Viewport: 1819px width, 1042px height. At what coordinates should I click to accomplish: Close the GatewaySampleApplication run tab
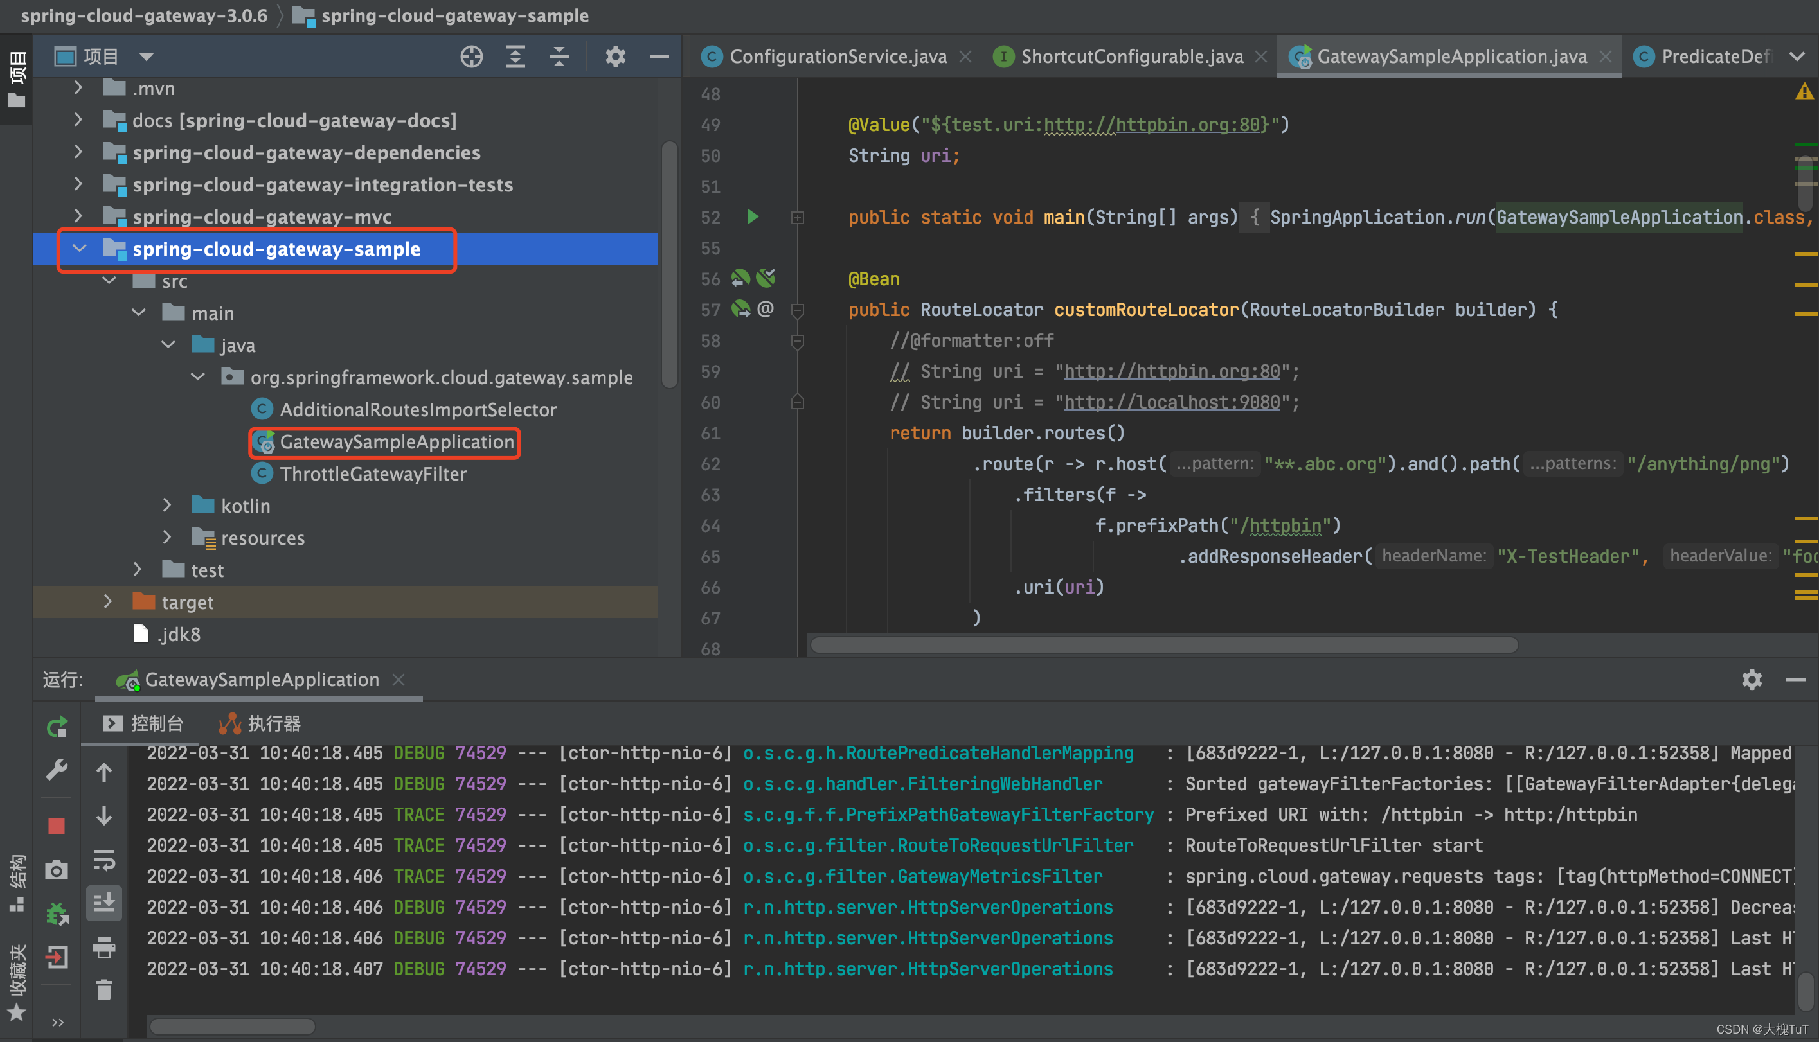[x=399, y=679]
